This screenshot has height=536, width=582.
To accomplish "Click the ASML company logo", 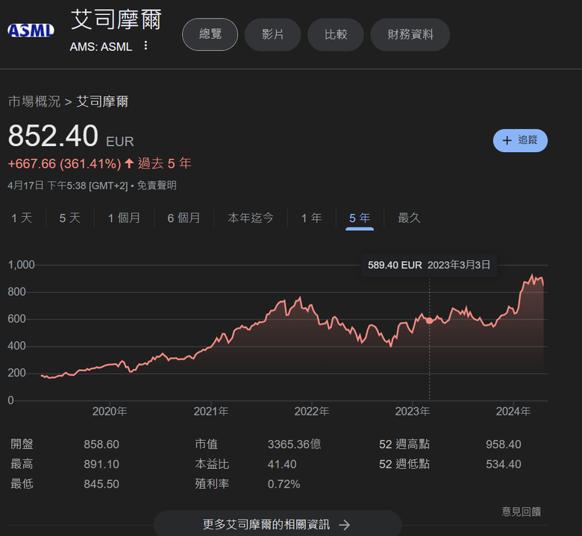I will 31,31.
